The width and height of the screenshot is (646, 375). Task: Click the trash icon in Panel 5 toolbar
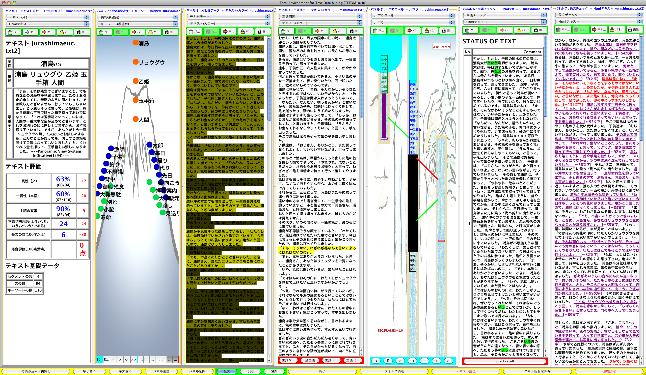375,31
